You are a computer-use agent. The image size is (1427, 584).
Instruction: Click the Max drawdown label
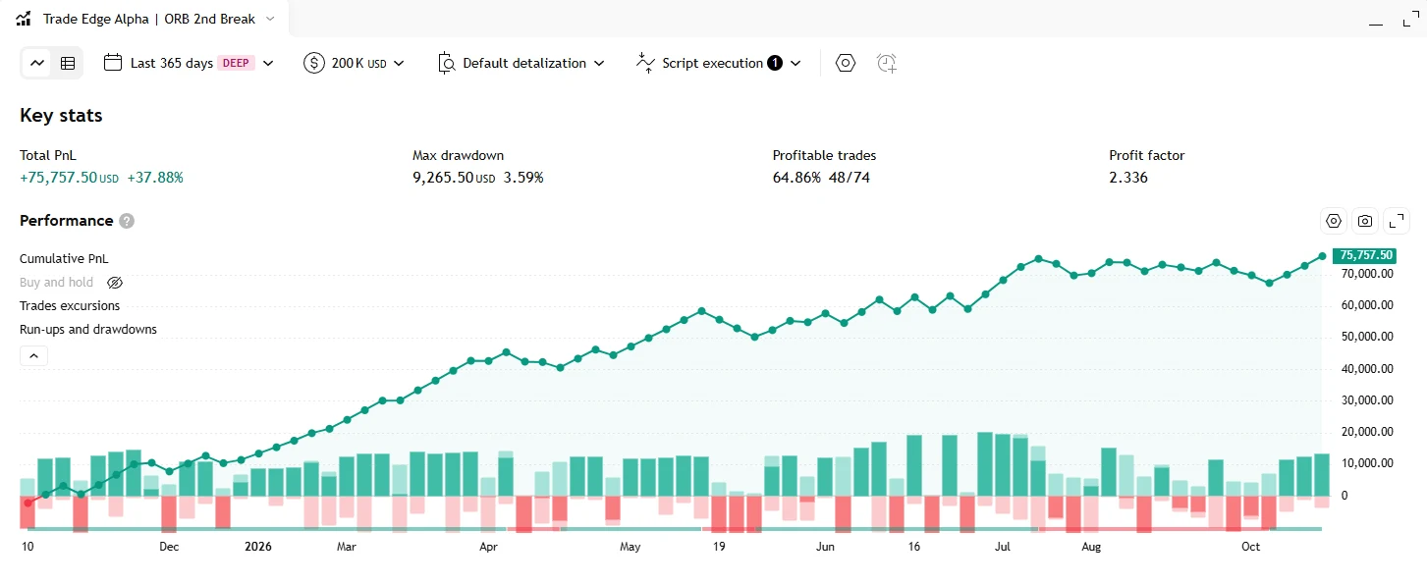pyautogui.click(x=459, y=155)
